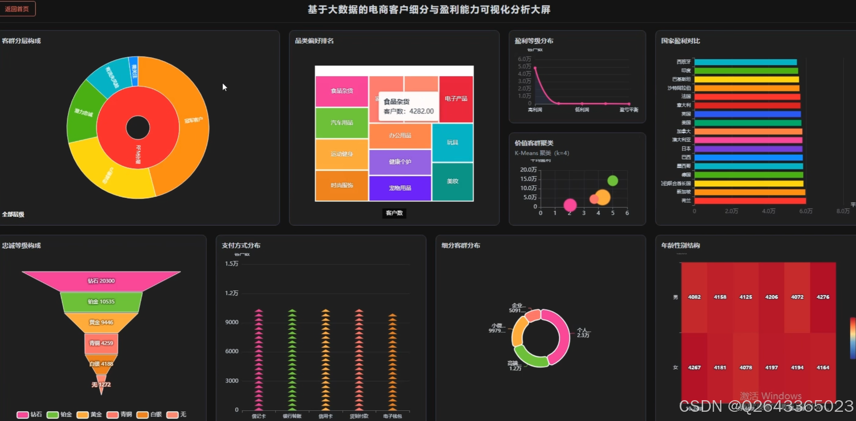
Task: Click the heatmap cell showing 4267
Action: point(694,368)
